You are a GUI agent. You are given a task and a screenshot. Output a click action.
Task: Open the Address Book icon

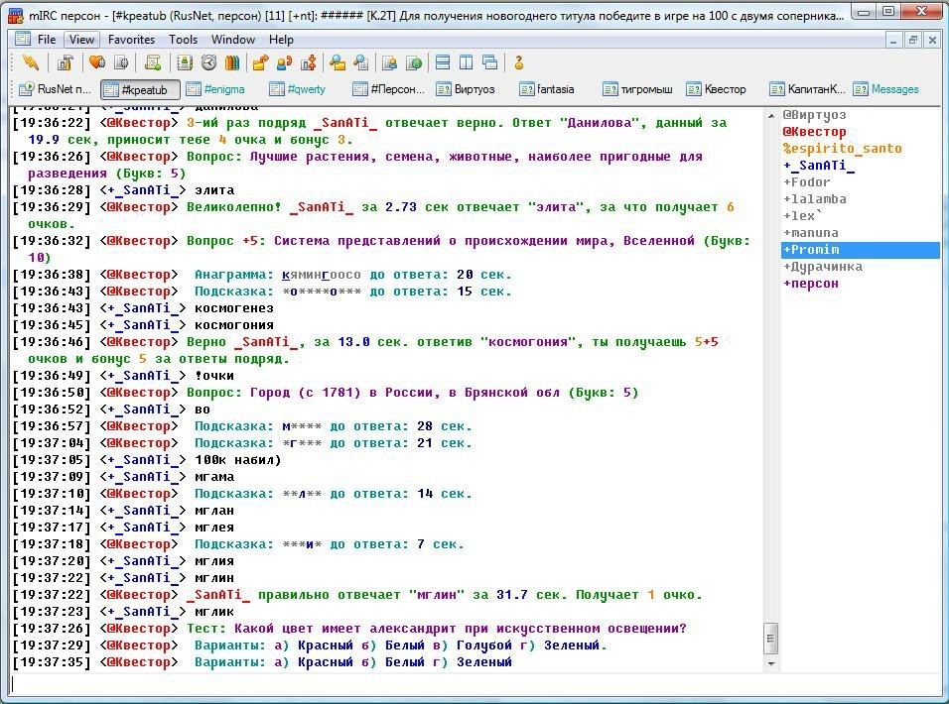185,62
